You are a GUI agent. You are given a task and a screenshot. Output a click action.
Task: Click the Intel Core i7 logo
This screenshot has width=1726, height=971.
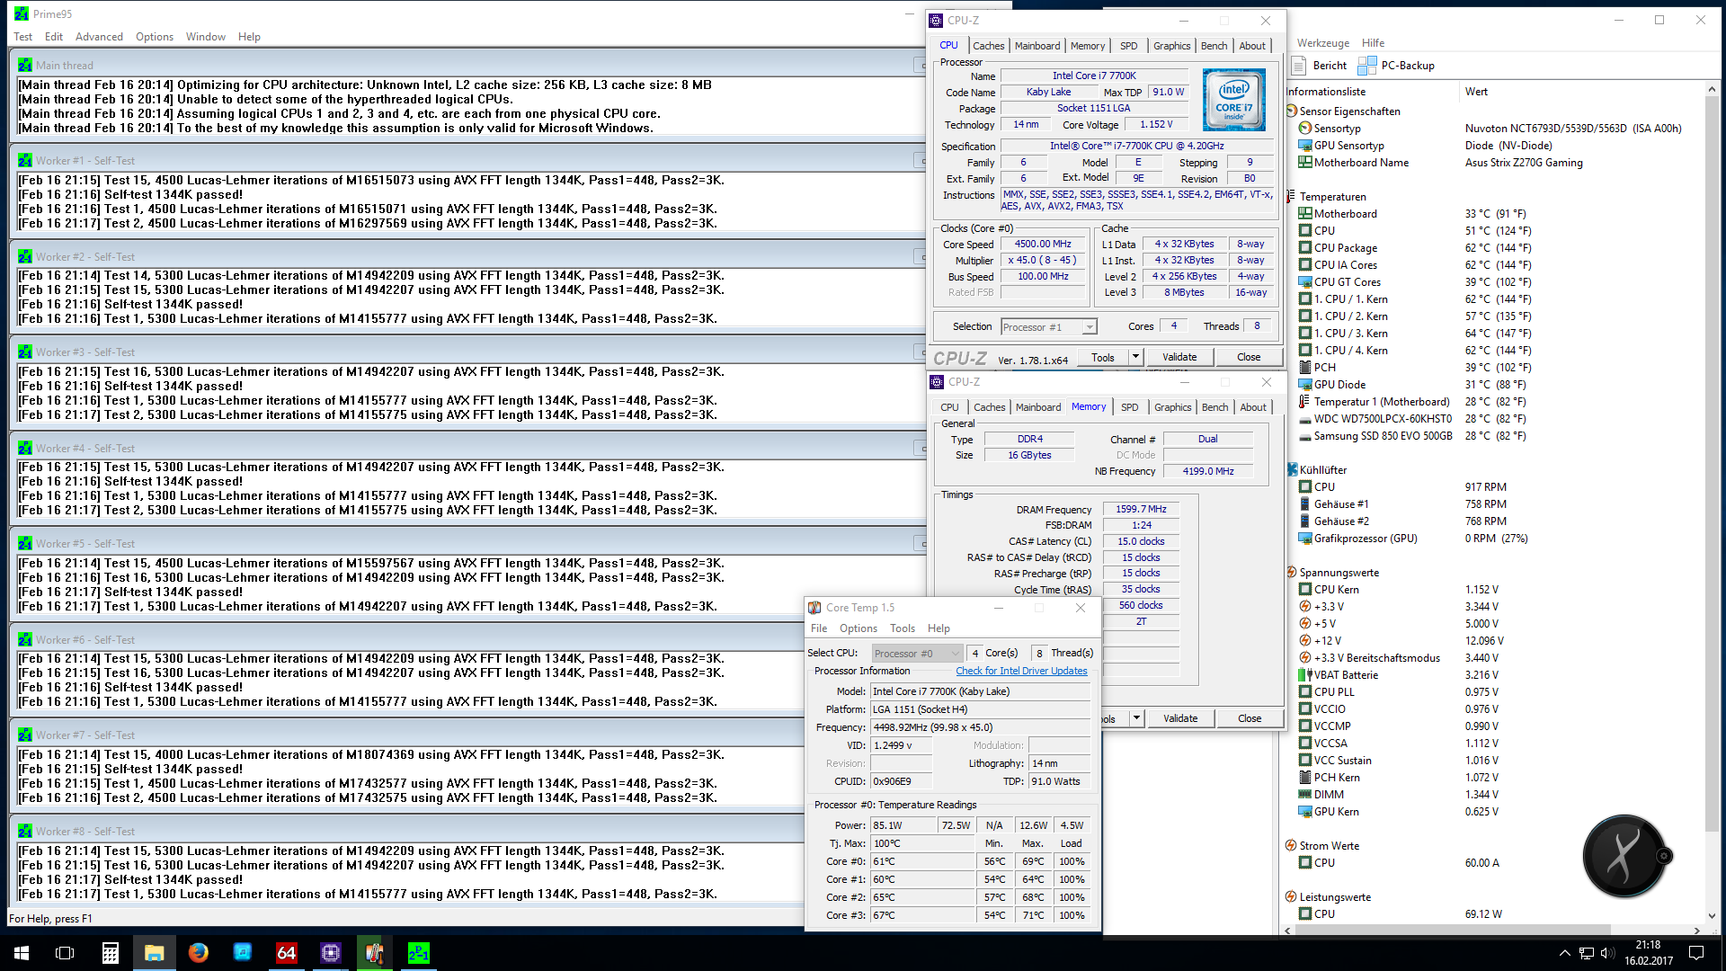[1233, 100]
